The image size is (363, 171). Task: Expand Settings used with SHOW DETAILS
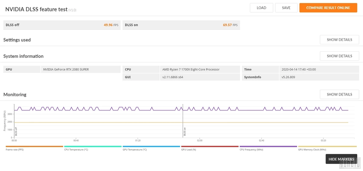click(339, 40)
